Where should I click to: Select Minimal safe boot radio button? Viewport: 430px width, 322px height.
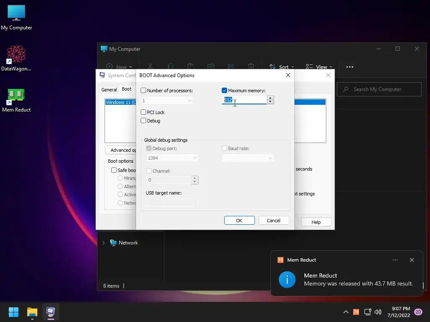click(x=120, y=178)
